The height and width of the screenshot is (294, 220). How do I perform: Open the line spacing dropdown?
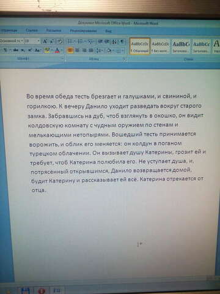[x=100, y=50]
